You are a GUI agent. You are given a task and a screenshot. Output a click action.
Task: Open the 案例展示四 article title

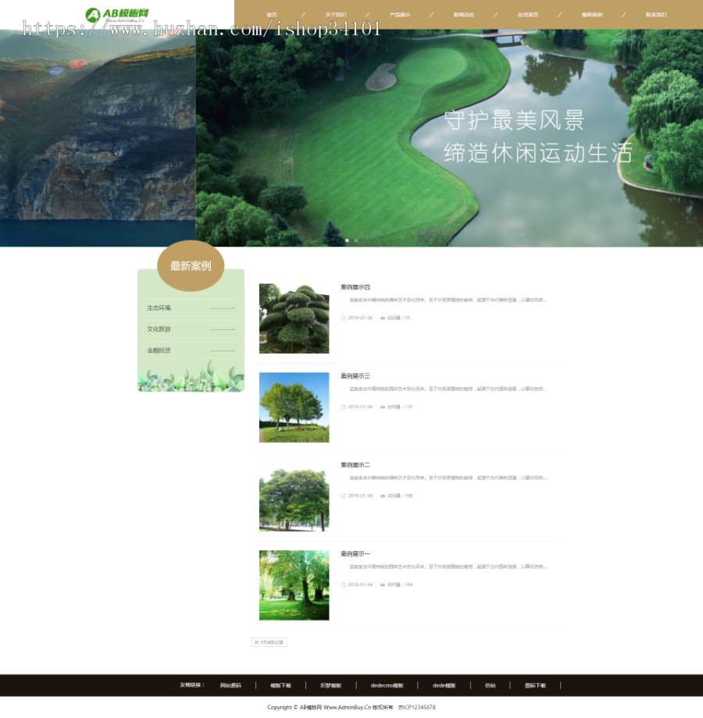[354, 287]
